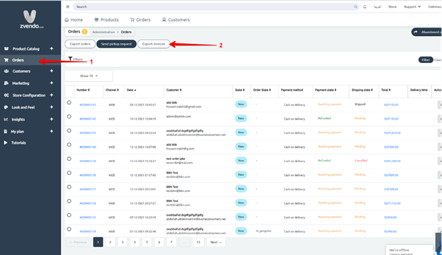Open order link #000000143
This screenshot has height=255, width=442.
(x=88, y=105)
